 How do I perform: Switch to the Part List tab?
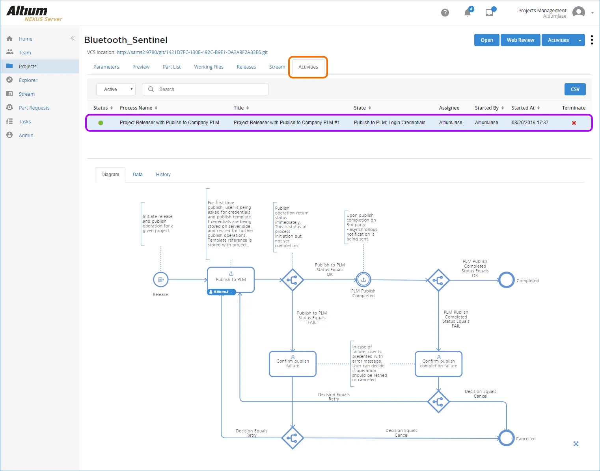pos(172,67)
